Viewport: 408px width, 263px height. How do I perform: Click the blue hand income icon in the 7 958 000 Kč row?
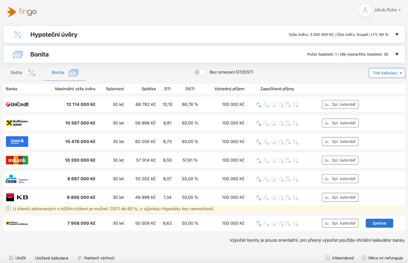tap(259, 223)
